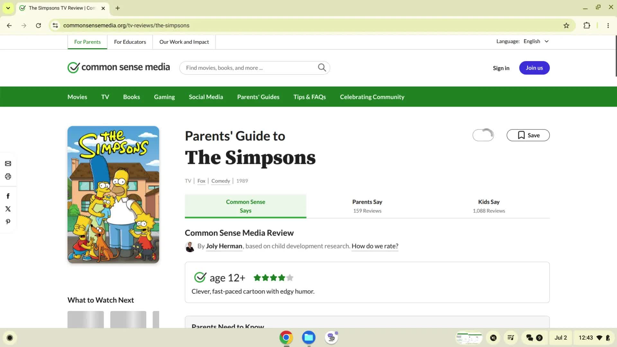The image size is (617, 347).
Task: Open Joly Herman's author link
Action: [224, 246]
